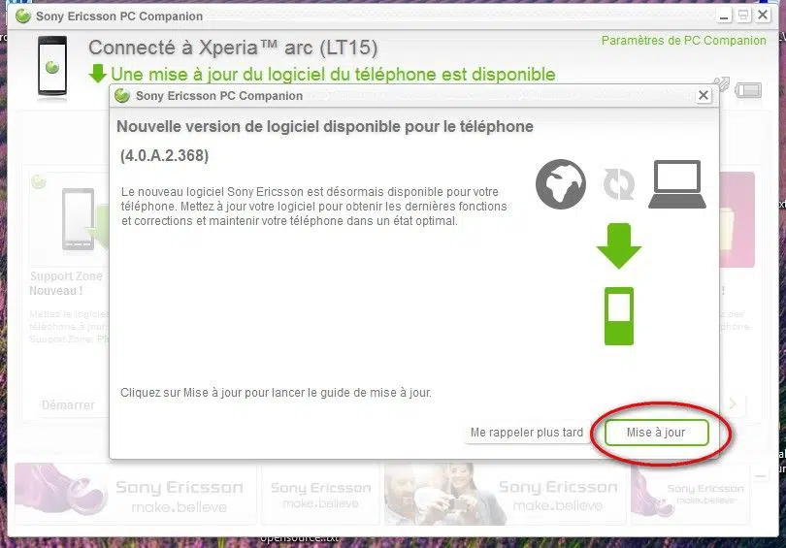Click the laptop icon in dialog

[677, 184]
